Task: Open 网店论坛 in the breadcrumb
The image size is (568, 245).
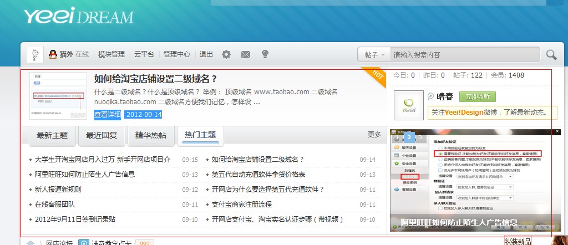Action: (x=59, y=243)
